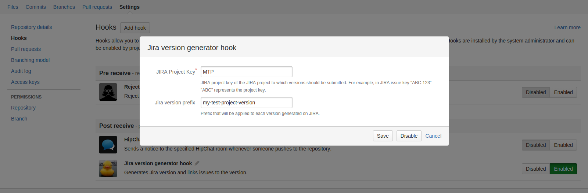Viewport: 588px width, 193px height.
Task: Open Repository details in sidebar
Action: tap(31, 27)
